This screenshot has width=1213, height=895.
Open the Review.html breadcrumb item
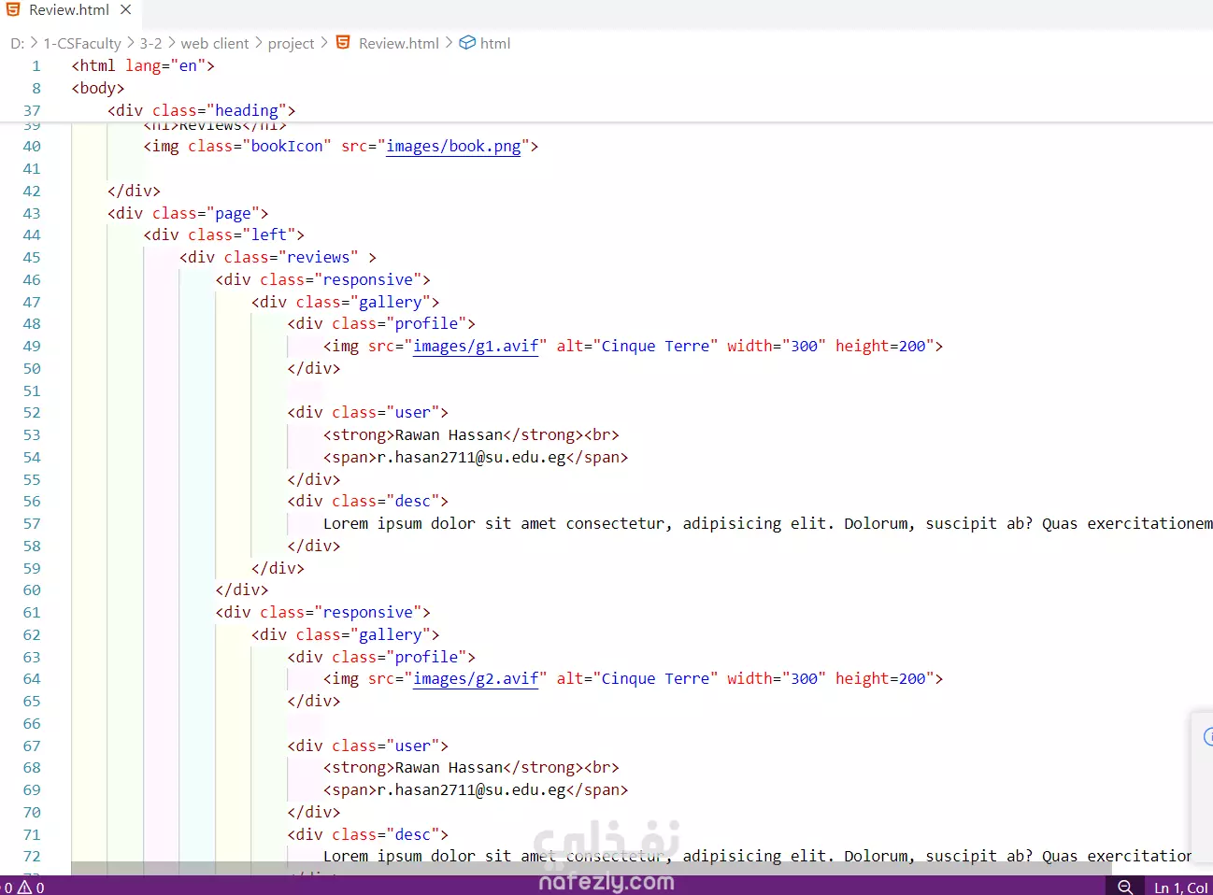[x=398, y=43]
